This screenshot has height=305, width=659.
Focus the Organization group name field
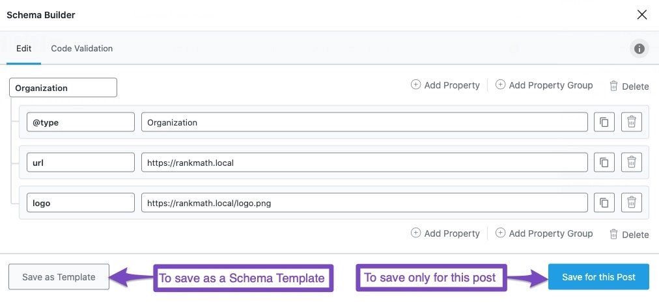click(x=63, y=88)
